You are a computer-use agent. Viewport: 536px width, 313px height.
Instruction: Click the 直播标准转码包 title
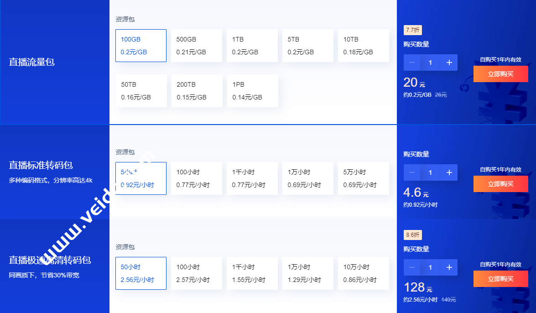(x=41, y=165)
